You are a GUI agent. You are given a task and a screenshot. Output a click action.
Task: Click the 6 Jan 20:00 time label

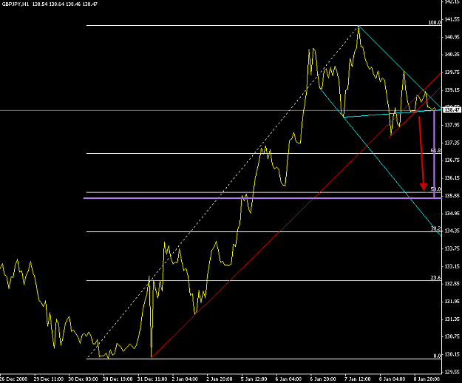tap(323, 379)
